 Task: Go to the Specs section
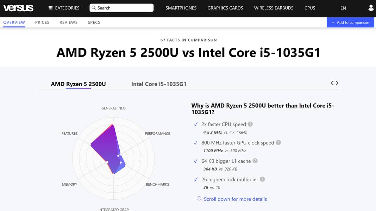tap(94, 22)
